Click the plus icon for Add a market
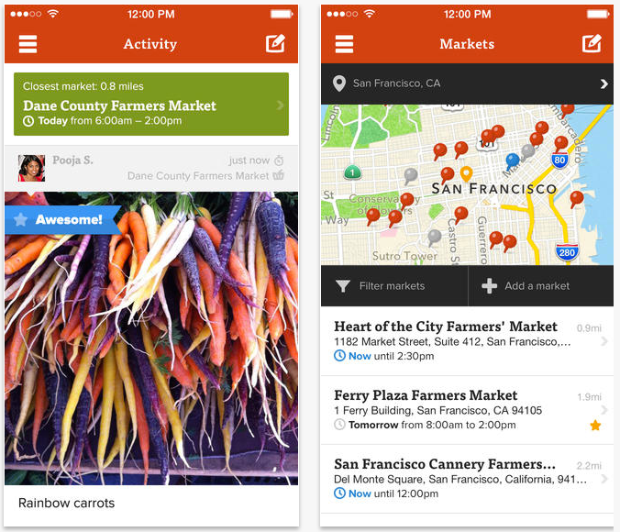620x532 pixels. click(489, 285)
